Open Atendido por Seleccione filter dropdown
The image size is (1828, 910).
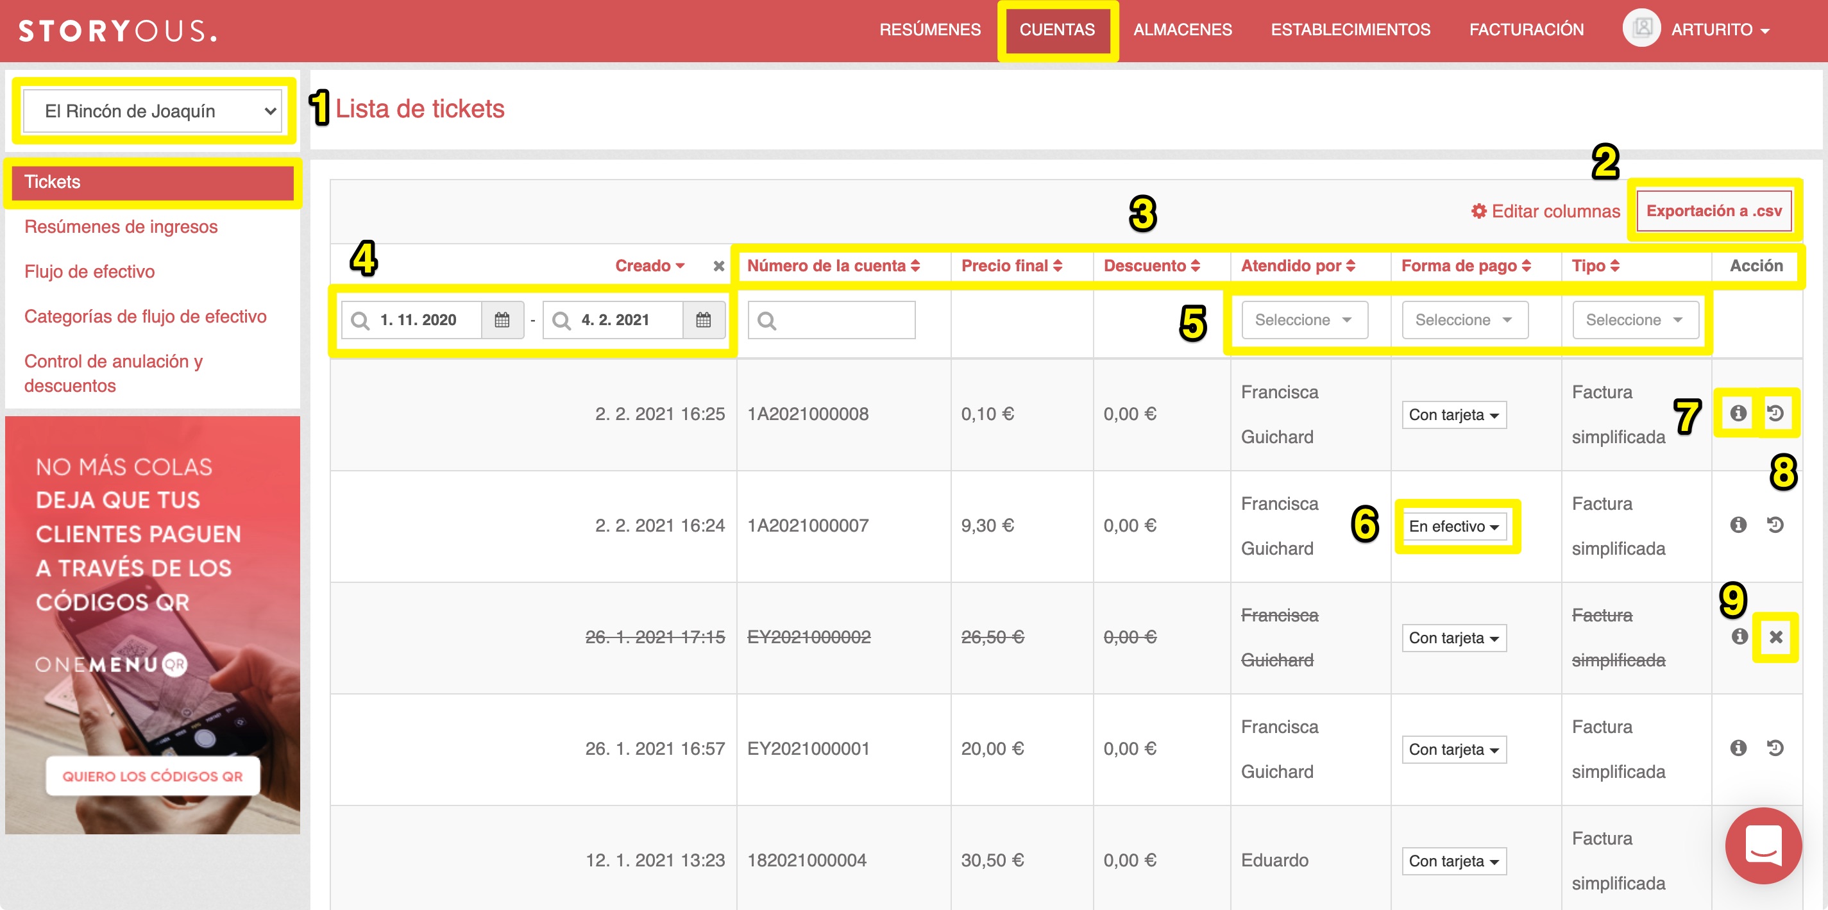tap(1305, 320)
